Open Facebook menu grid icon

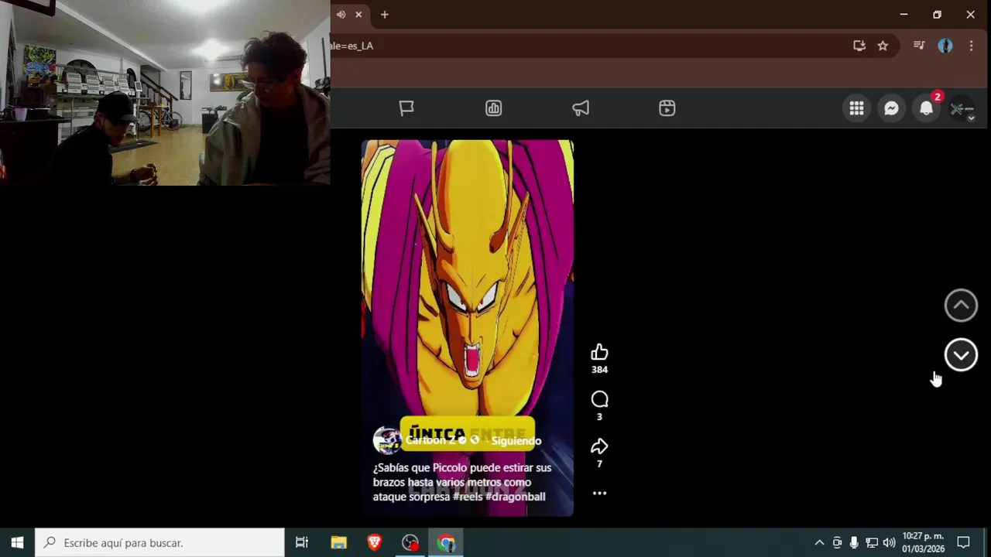pyautogui.click(x=856, y=109)
